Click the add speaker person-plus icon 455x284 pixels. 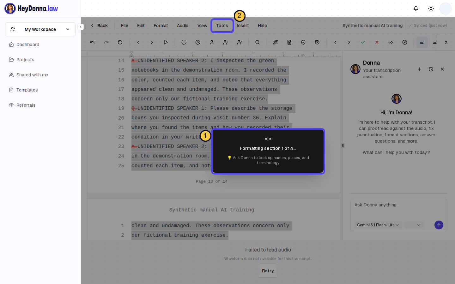pyautogui.click(x=226, y=42)
